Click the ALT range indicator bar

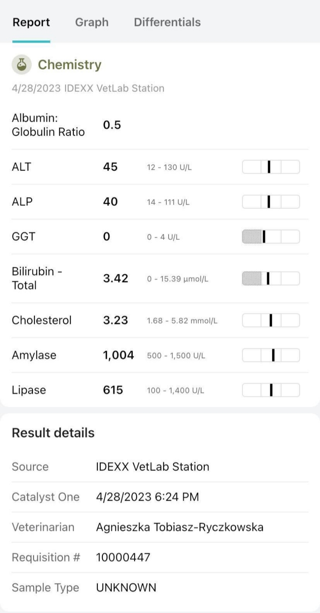point(271,167)
